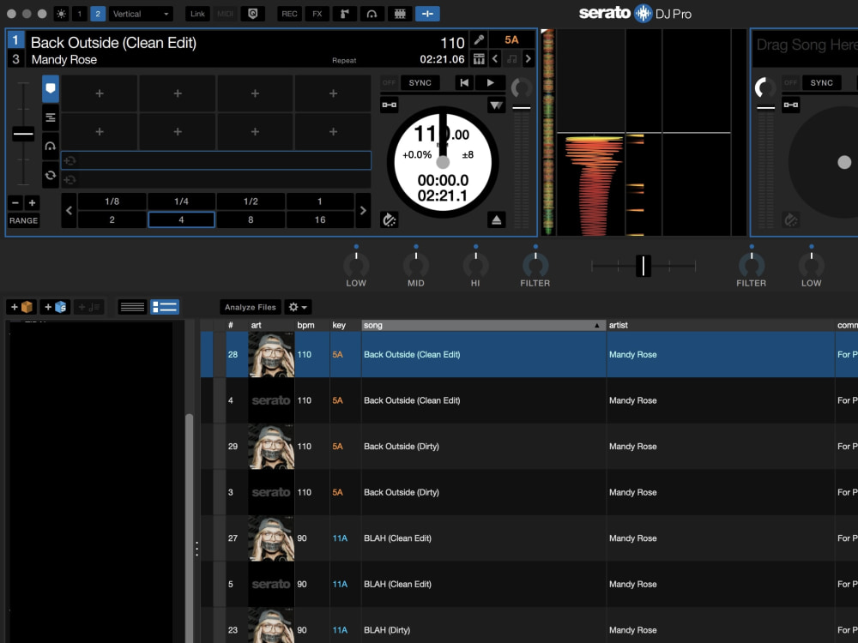Click the pitch slider handle on deck 1

(23, 134)
